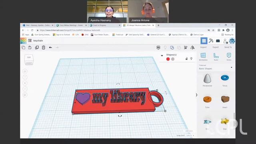Switch to Cisco Webex Meetings tab
The height and width of the screenshot is (144, 256).
click(71, 25)
